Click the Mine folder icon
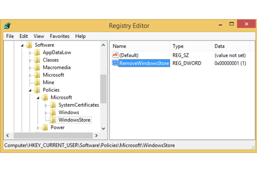Image resolution: width=257 pixels, height=172 pixels. [37, 83]
